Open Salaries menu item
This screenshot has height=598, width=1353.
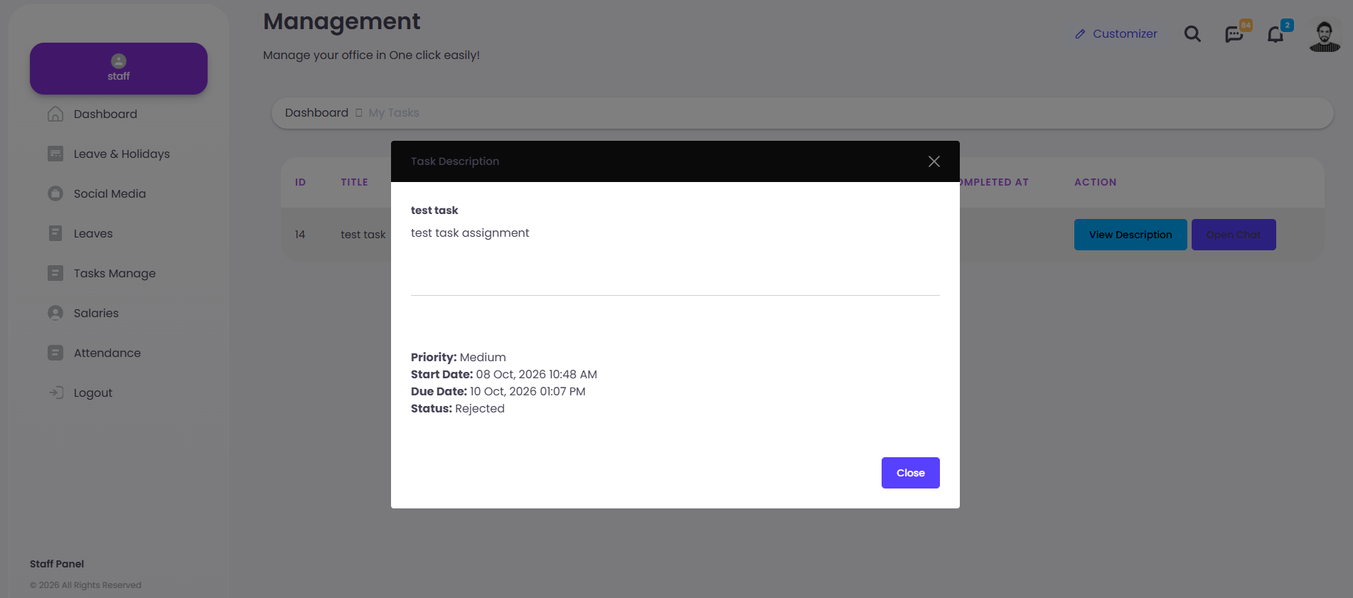tap(96, 313)
